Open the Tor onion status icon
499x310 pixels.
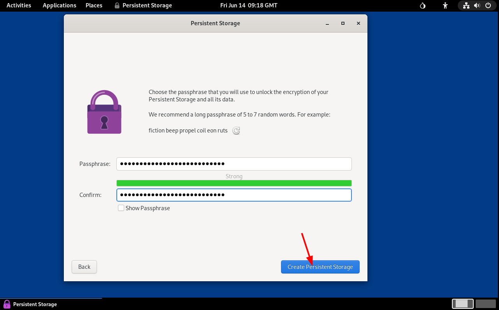[423, 5]
